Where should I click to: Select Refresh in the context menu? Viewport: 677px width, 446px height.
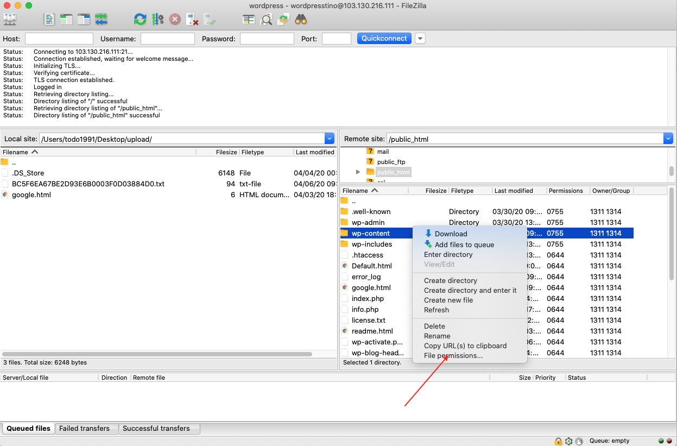(x=436, y=310)
